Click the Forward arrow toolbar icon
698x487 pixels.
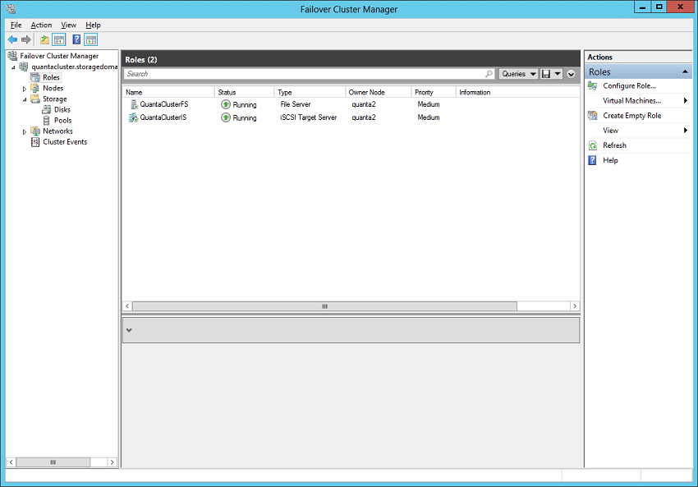pyautogui.click(x=26, y=39)
